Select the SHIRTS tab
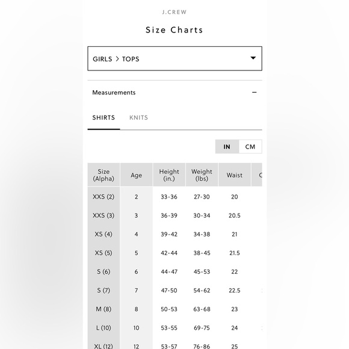Viewport: 349px width, 349px height. point(103,117)
